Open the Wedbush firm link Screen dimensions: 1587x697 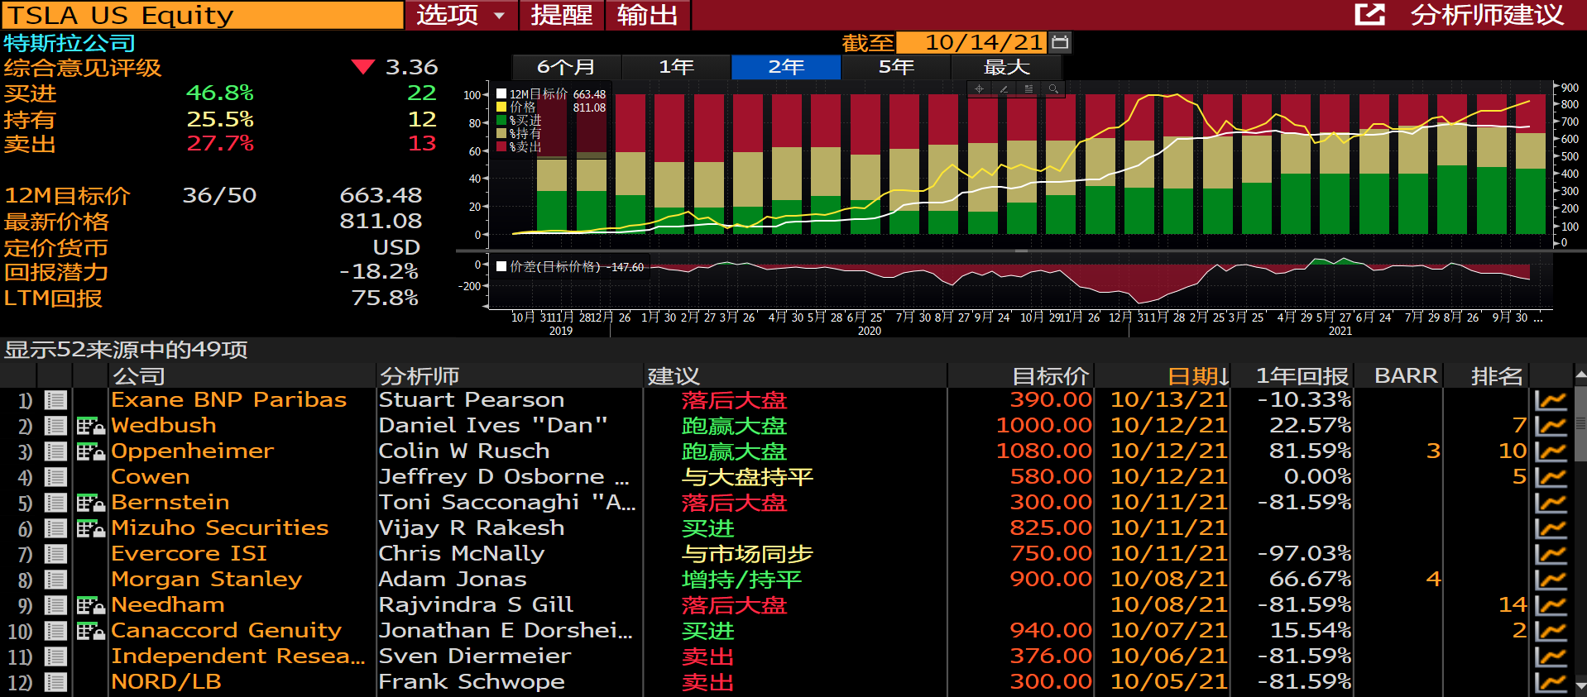[x=164, y=426]
